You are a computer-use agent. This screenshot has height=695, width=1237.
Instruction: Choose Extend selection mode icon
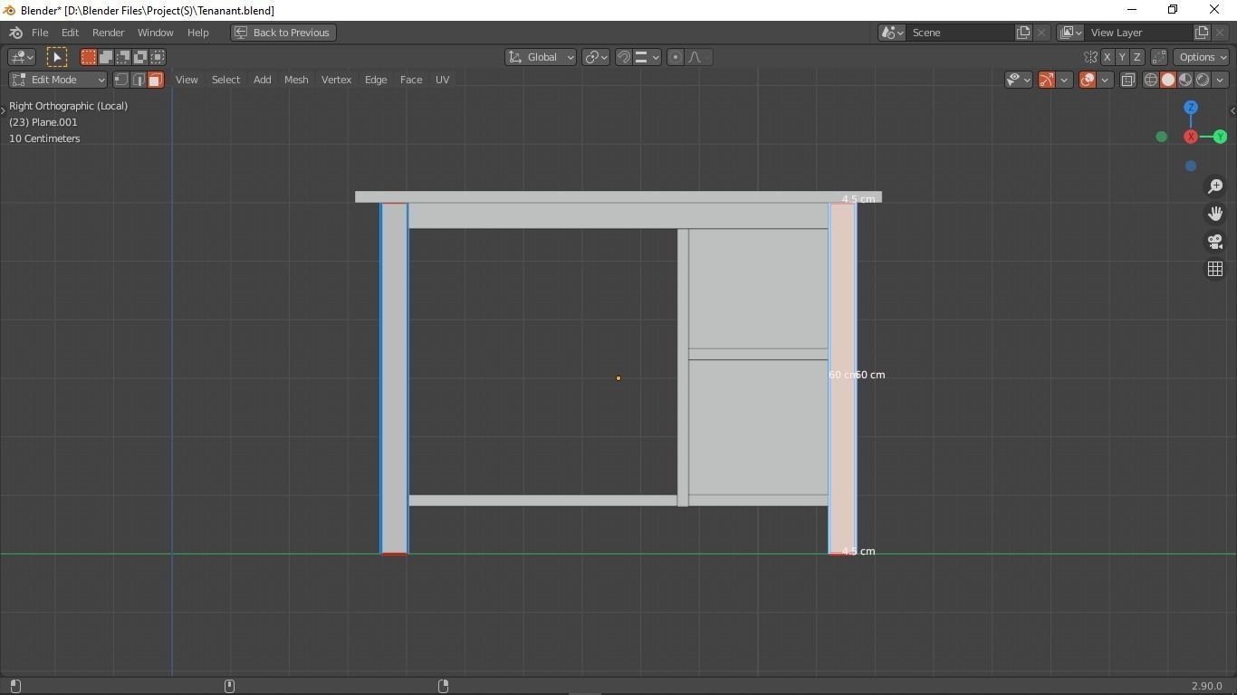click(106, 57)
